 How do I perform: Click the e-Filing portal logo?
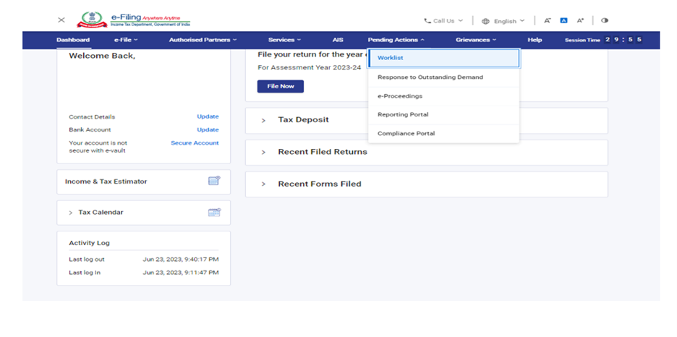click(x=134, y=20)
